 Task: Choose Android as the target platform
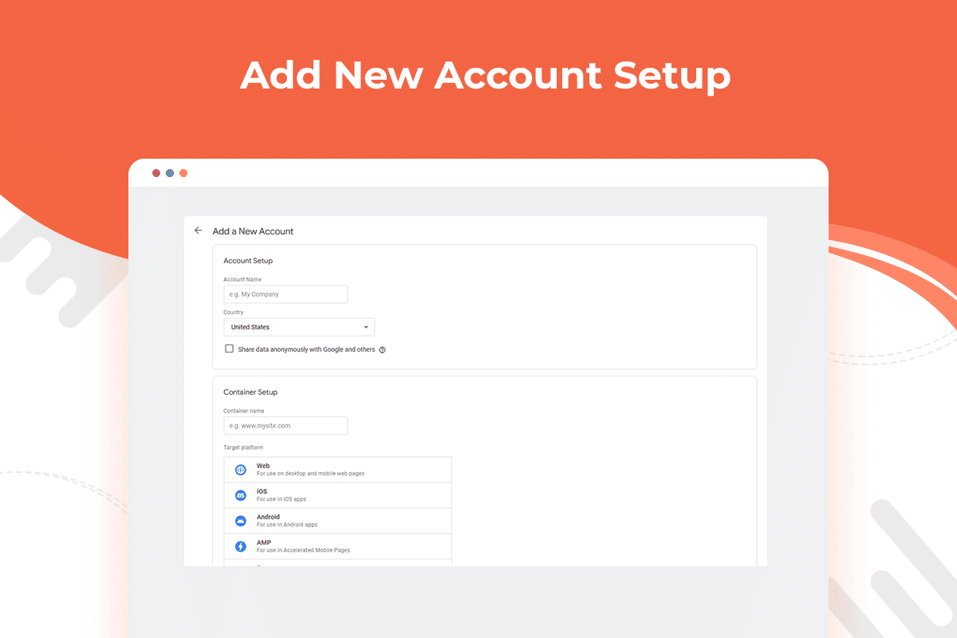pyautogui.click(x=337, y=520)
